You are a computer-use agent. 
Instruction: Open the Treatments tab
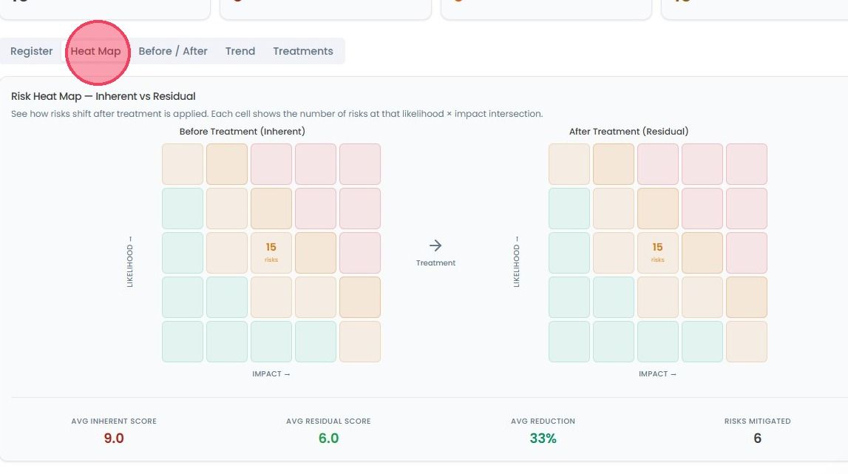point(303,51)
